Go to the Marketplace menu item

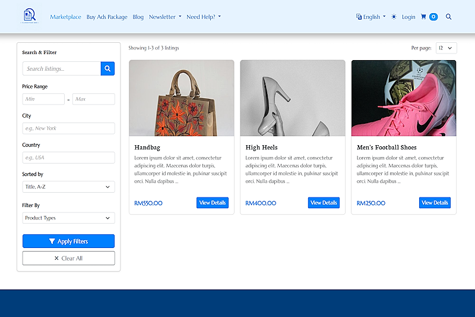click(x=65, y=17)
